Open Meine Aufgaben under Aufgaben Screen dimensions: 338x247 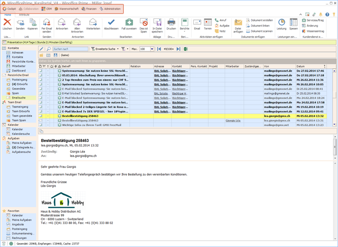[21, 143]
